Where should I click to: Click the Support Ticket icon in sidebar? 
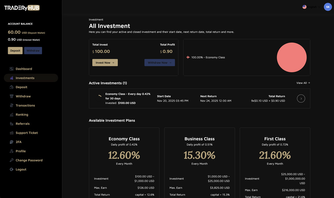tap(11, 133)
